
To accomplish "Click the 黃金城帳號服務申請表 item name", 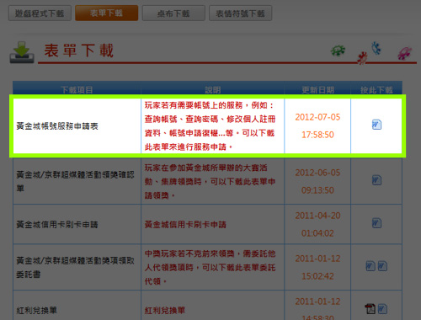I will click(x=57, y=126).
